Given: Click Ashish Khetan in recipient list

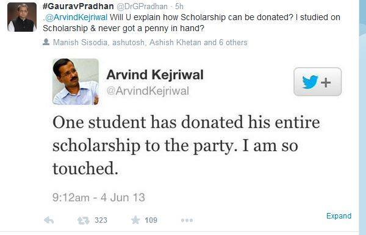Looking at the screenshot, I should pyautogui.click(x=175, y=42).
